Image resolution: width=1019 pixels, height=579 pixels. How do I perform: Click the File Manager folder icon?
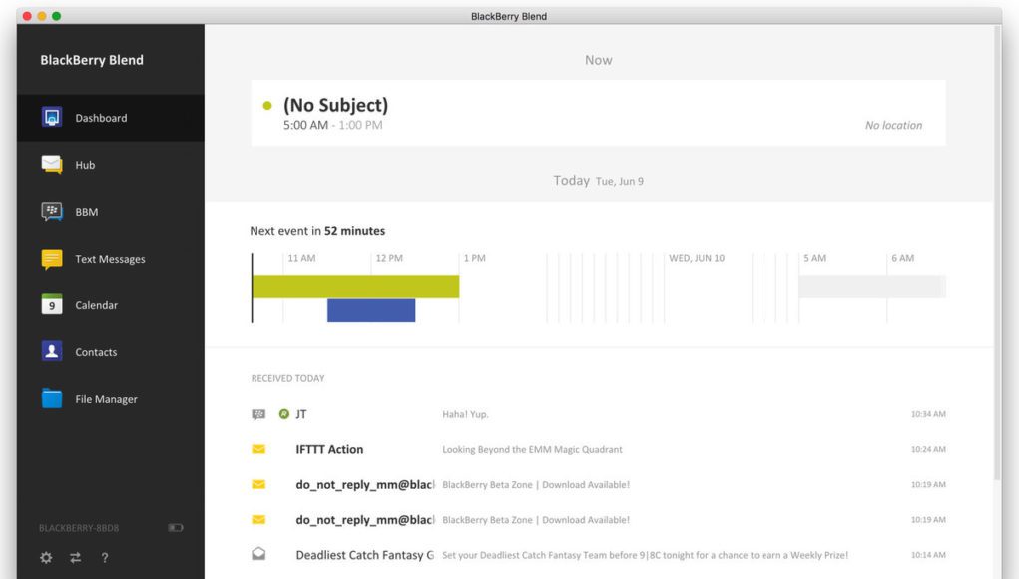pyautogui.click(x=52, y=398)
